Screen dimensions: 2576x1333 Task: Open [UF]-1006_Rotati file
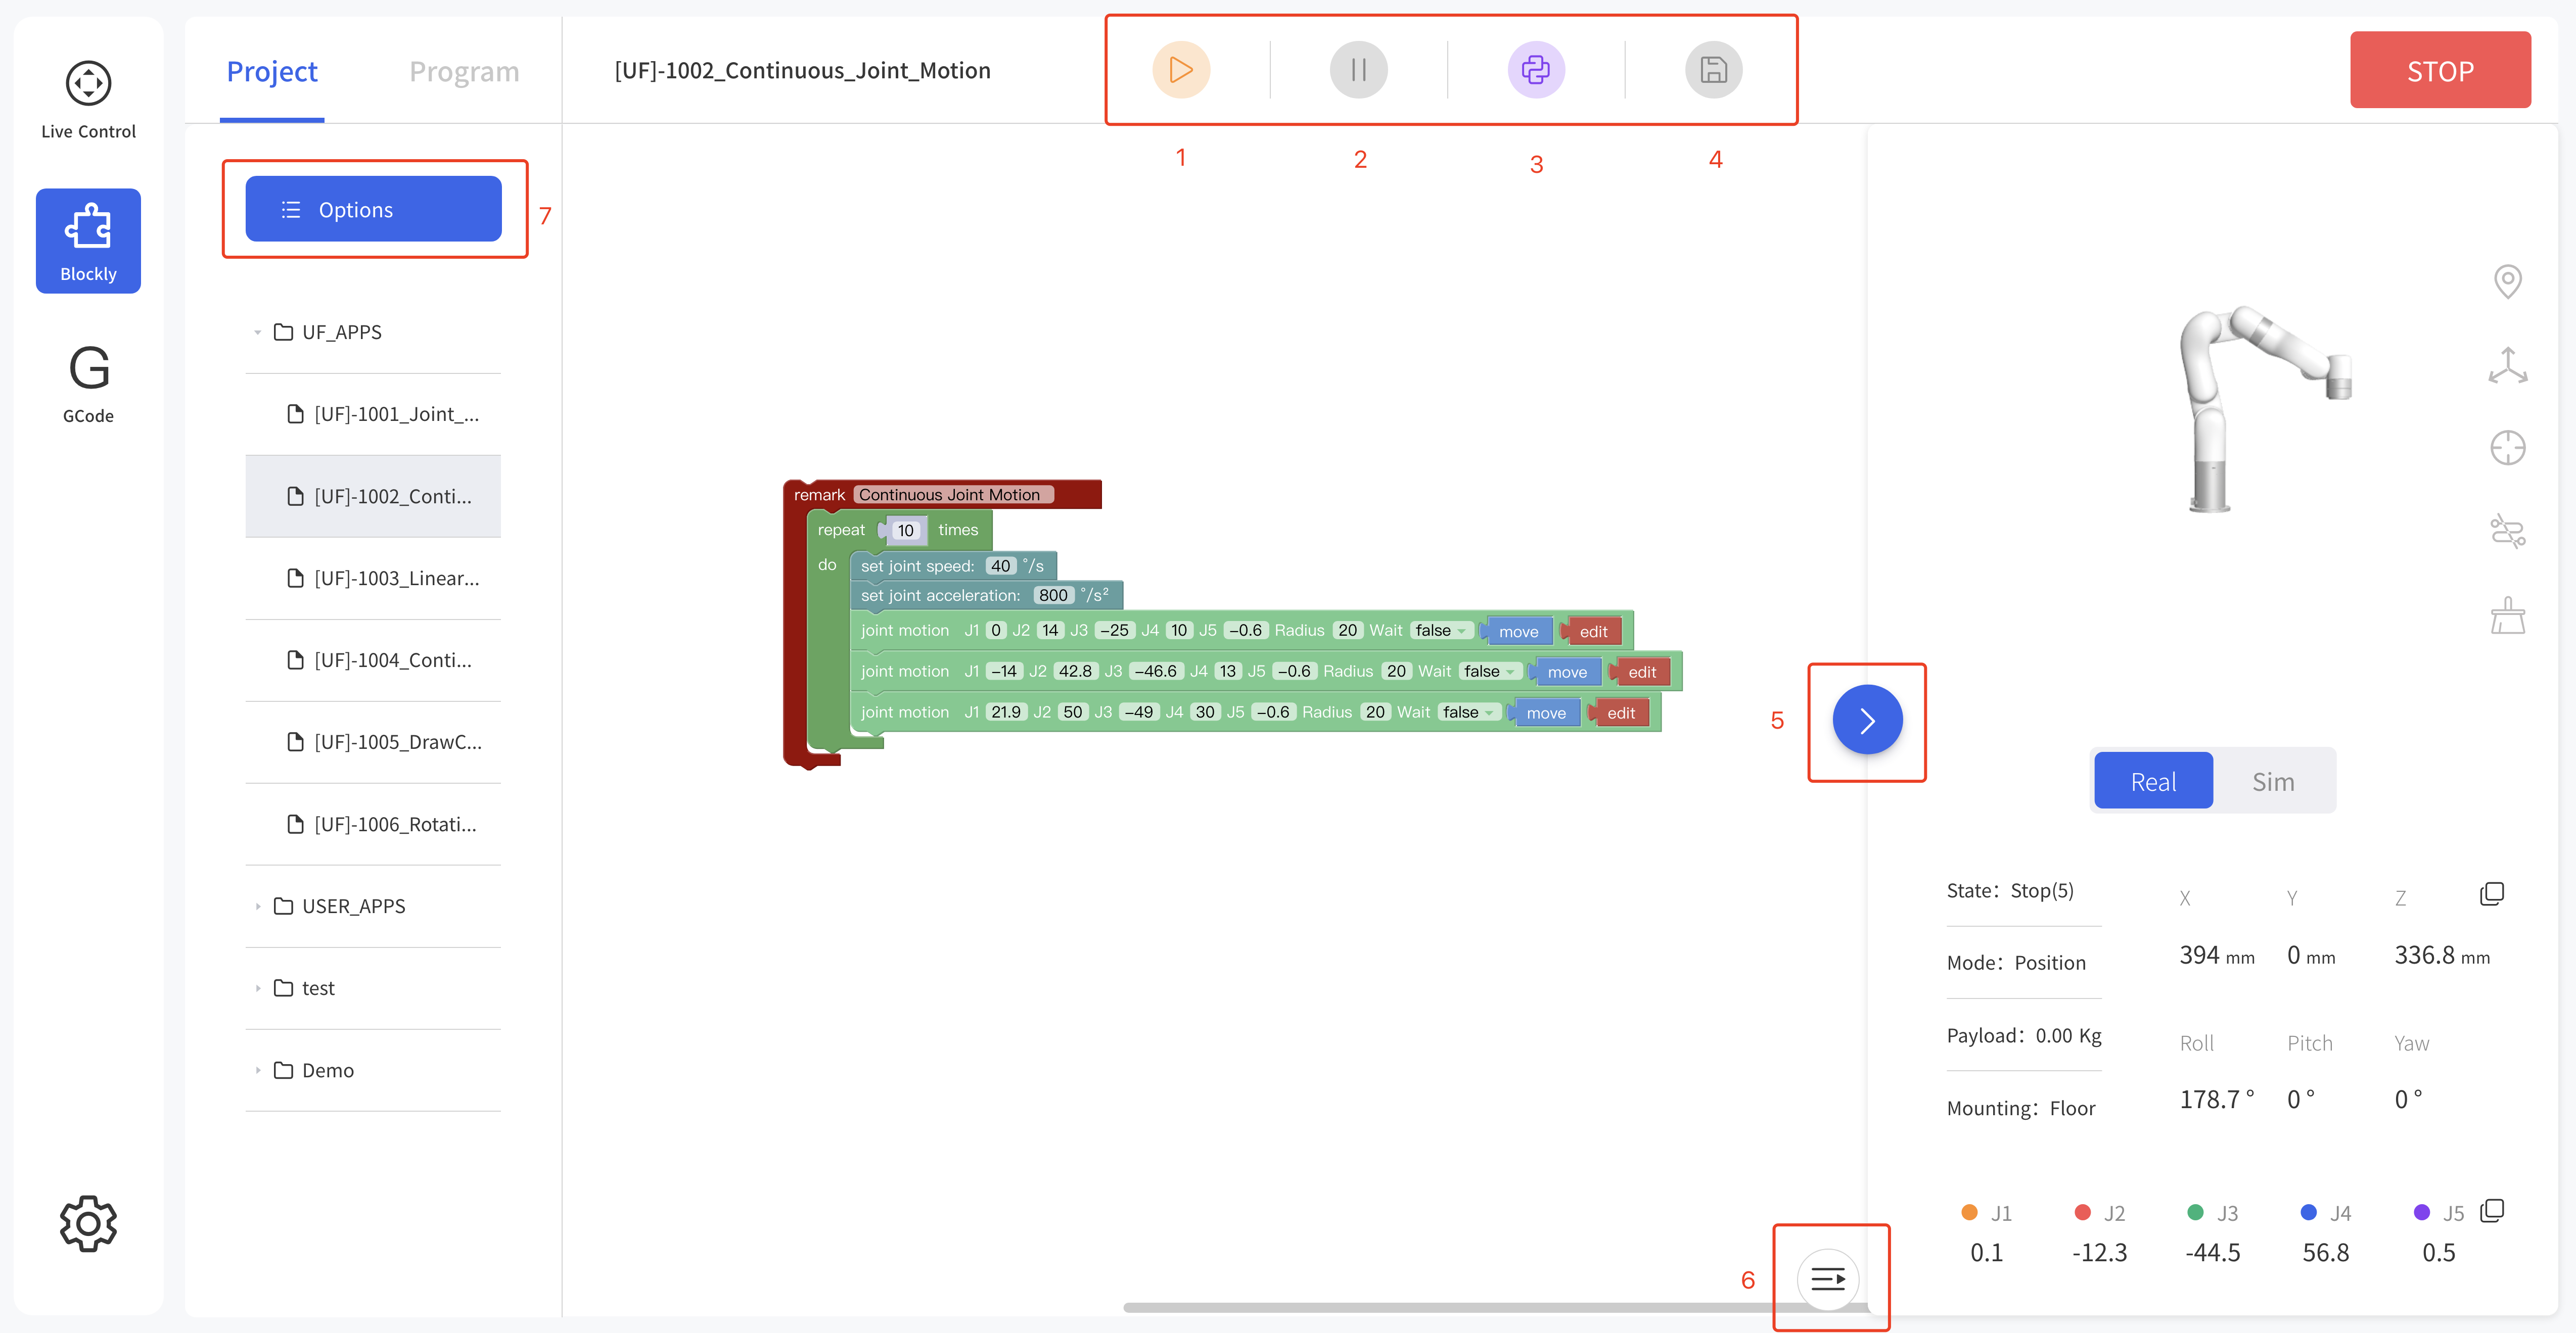(373, 824)
